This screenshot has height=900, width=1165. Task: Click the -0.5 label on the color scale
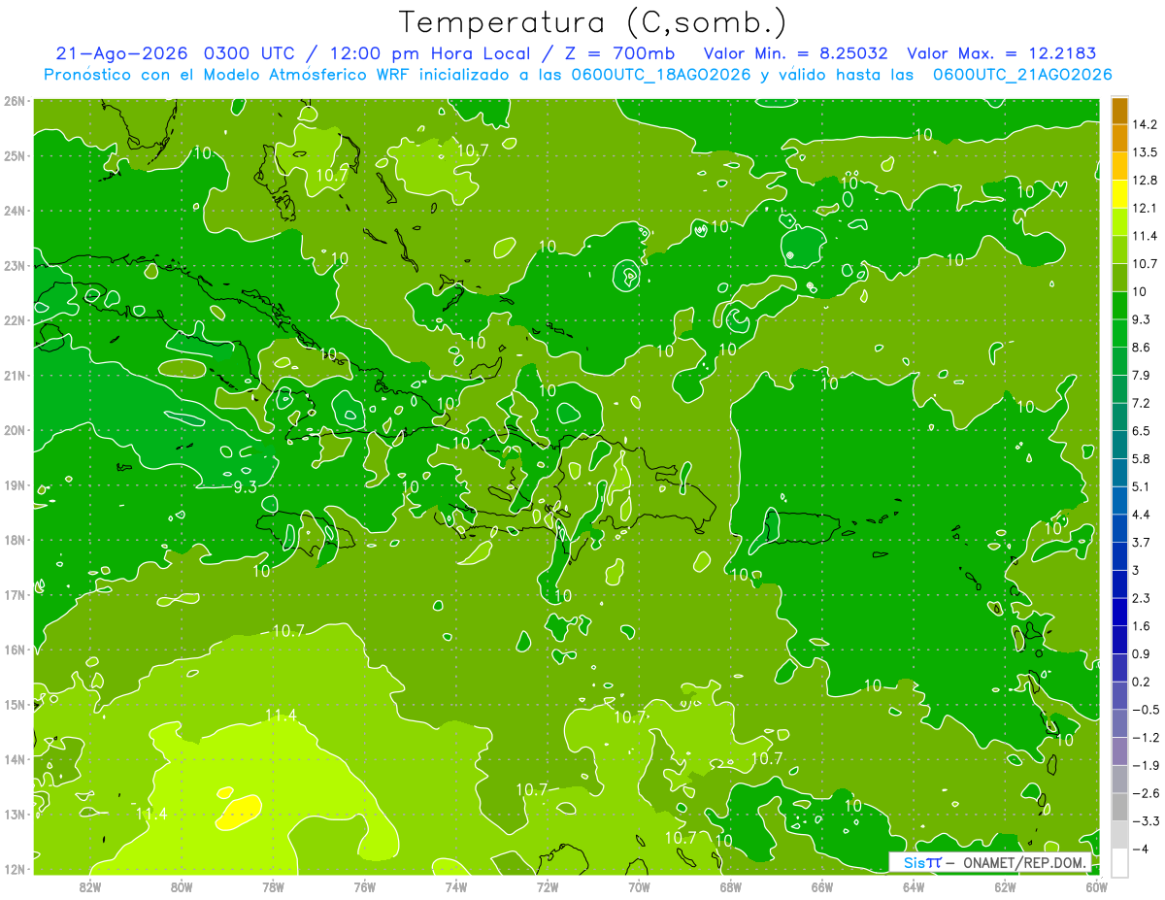(x=1147, y=710)
